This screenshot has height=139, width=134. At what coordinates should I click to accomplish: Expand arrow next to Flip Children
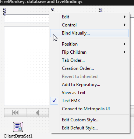125,52
